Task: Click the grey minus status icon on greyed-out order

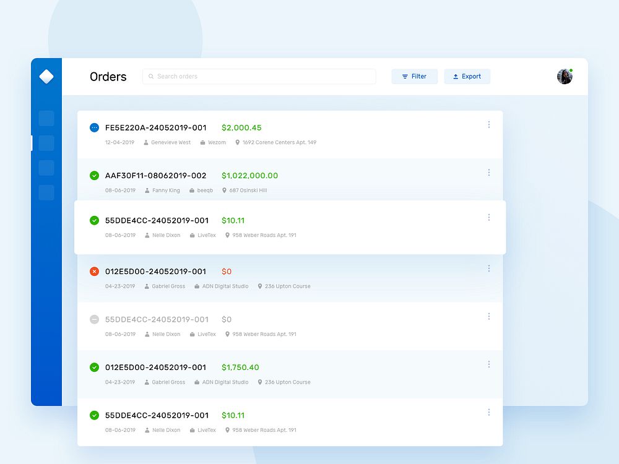Action: coord(94,319)
